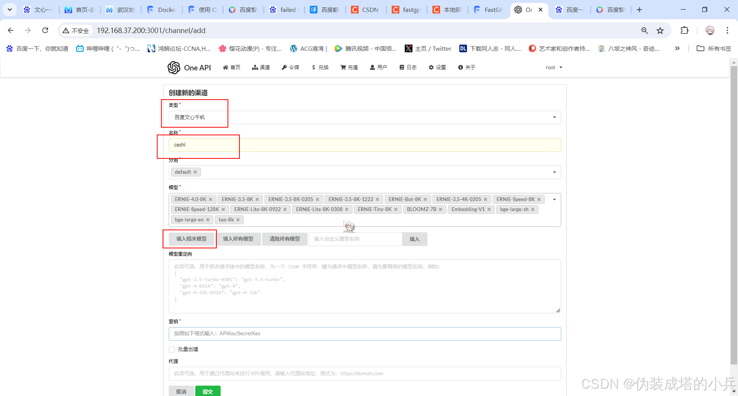Image resolution: width=738 pixels, height=396 pixels.
Task: Remove the ERNIE-Speed-8K model tag
Action: [x=539, y=200]
